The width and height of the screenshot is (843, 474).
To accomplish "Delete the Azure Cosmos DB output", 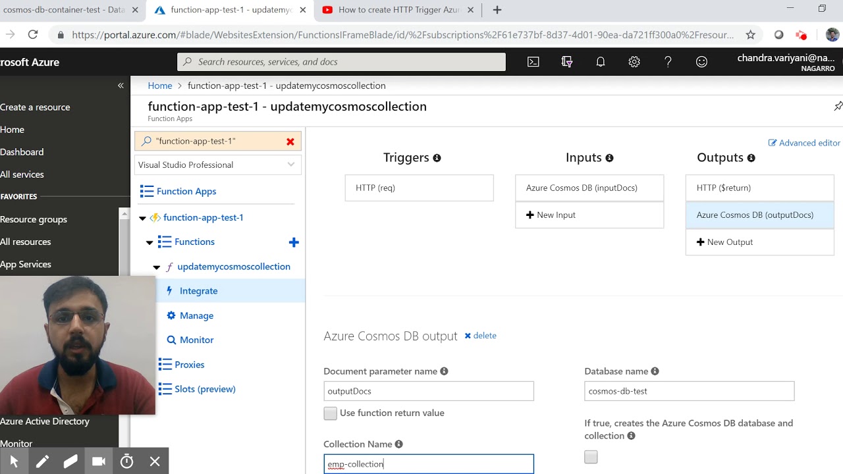I will coord(480,336).
